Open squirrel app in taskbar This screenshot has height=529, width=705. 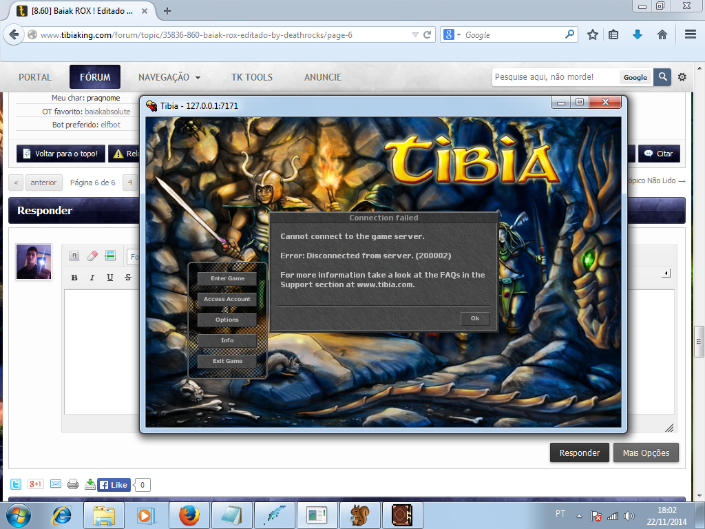coord(359,515)
